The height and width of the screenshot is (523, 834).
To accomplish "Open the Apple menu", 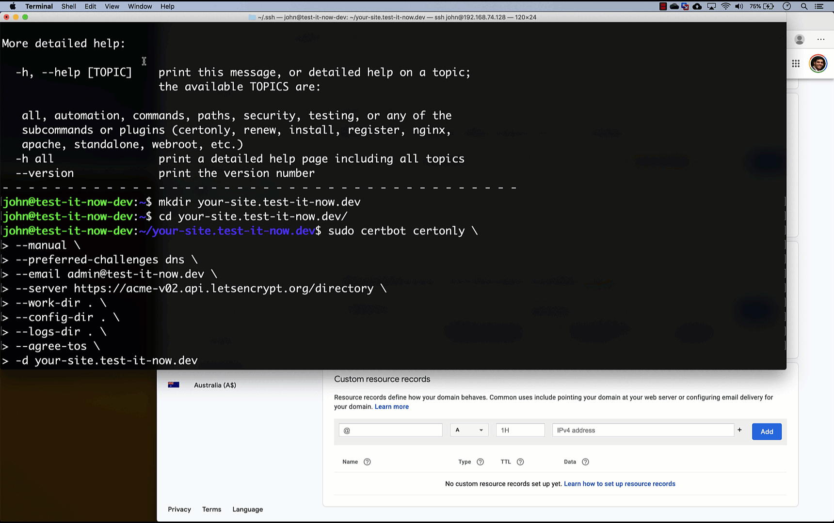I will coord(13,6).
